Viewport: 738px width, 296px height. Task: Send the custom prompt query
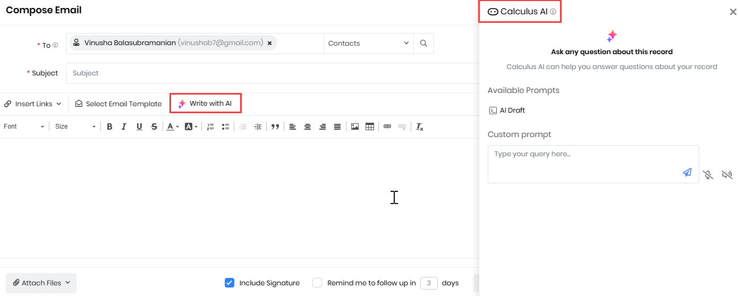[x=687, y=172]
